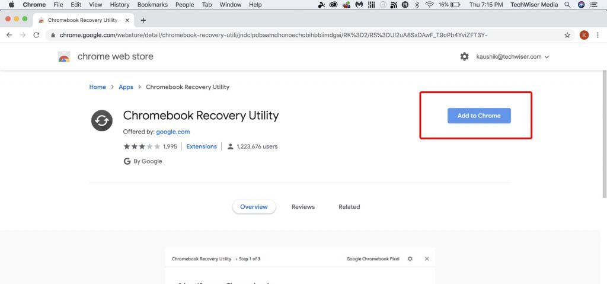607x284 pixels.
Task: Click the 1,223,676 users text
Action: point(257,146)
